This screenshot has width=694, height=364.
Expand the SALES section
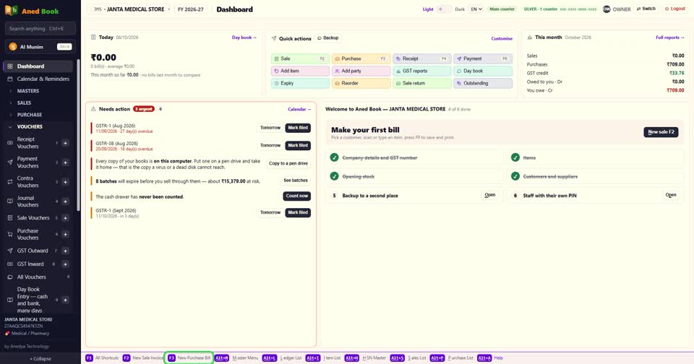(x=24, y=103)
